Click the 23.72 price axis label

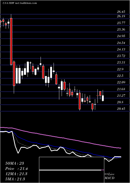point(121,56)
